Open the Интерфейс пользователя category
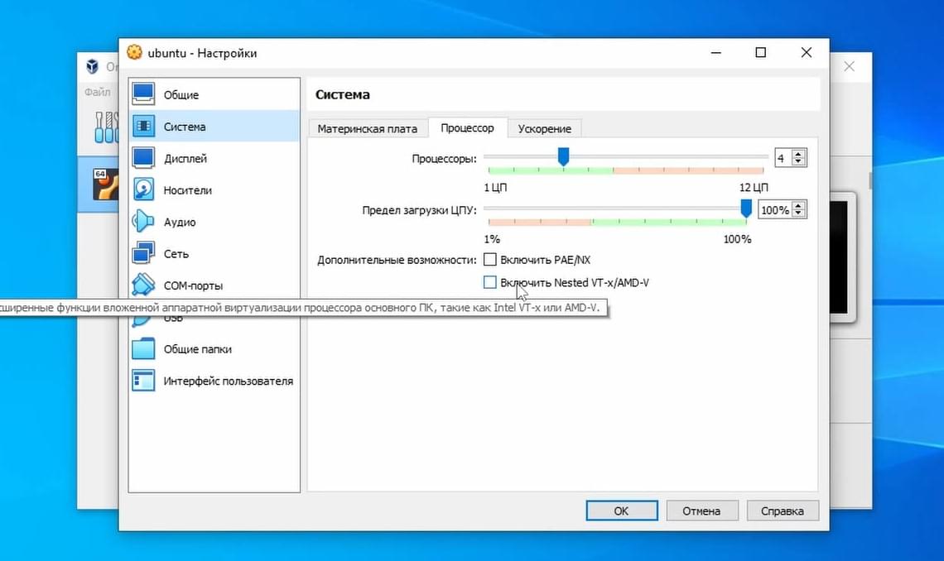 point(214,381)
